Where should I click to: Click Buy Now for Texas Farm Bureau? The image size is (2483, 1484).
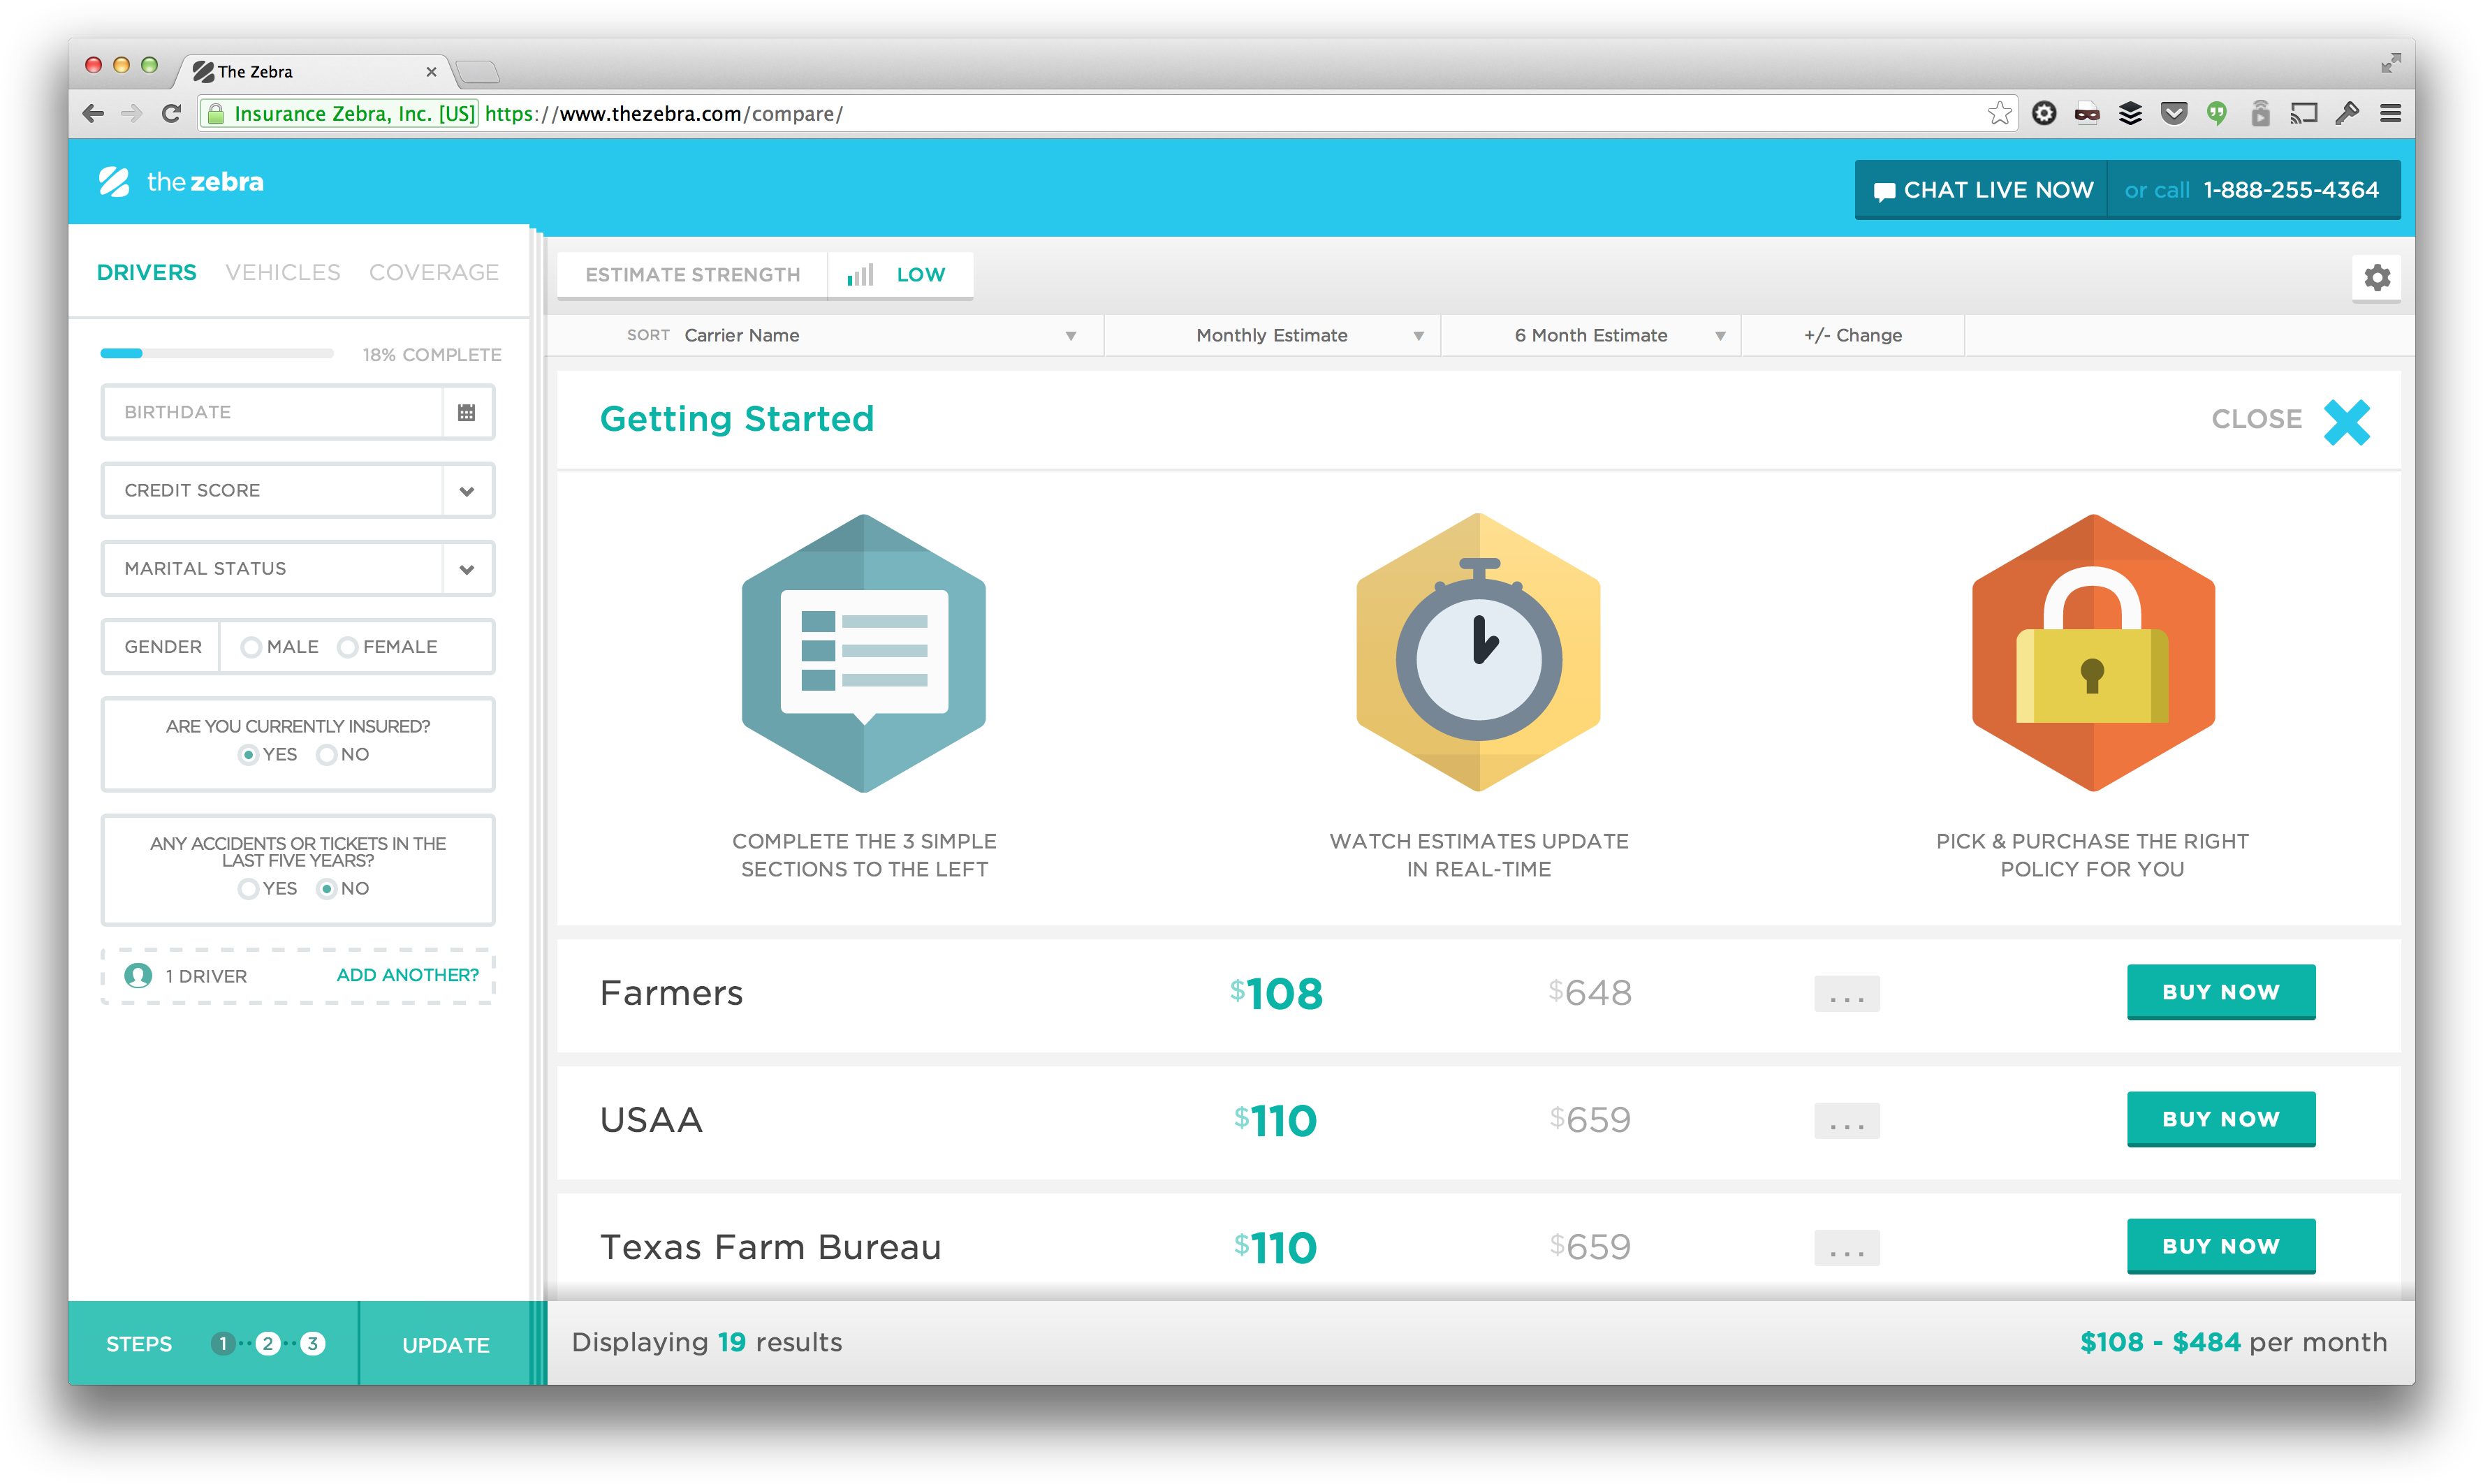pyautogui.click(x=2220, y=1246)
